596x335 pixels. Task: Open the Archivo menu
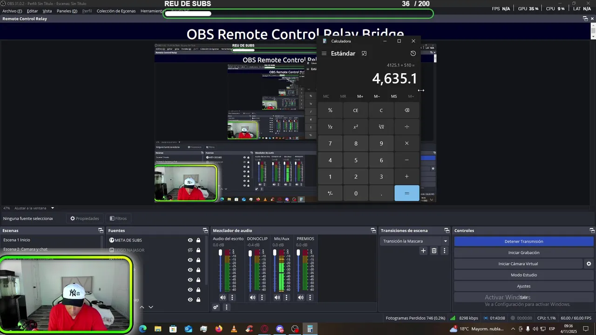(12, 11)
